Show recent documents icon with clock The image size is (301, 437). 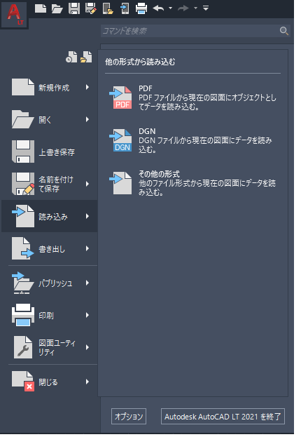71,57
